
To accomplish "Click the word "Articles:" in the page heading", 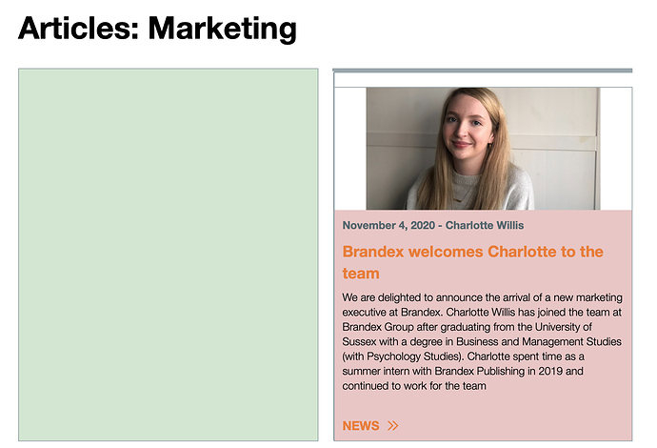I will click(78, 29).
